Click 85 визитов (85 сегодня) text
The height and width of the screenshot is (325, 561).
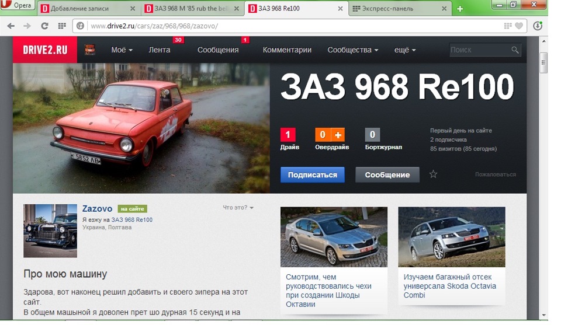(x=463, y=149)
